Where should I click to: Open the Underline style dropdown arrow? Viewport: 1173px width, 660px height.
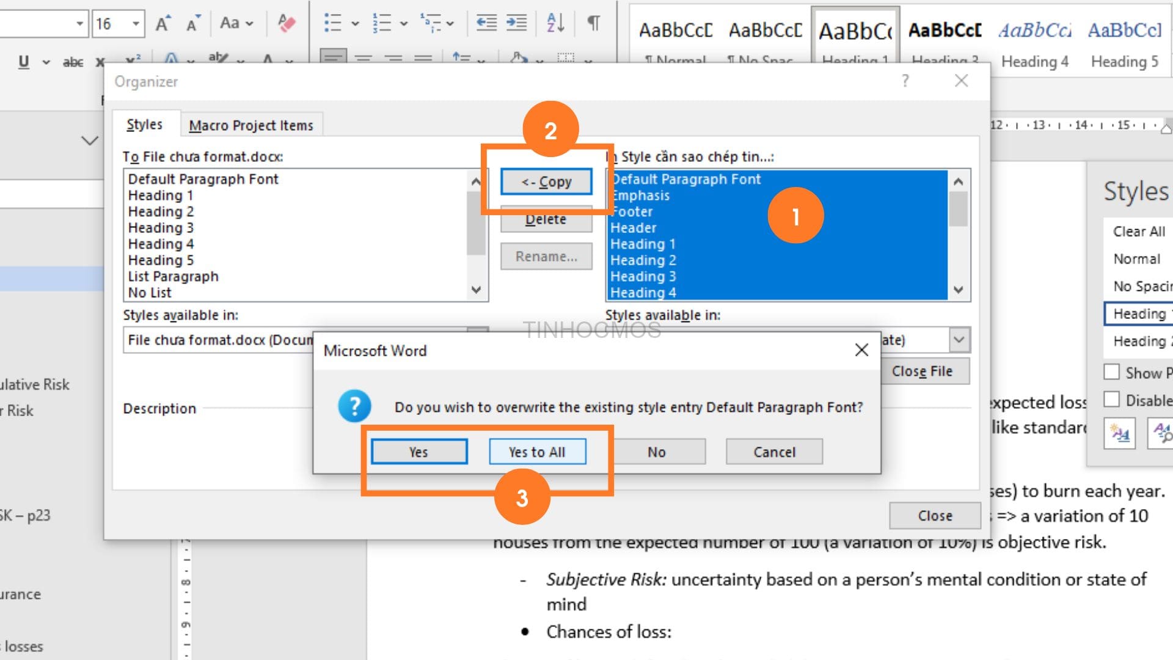[x=46, y=62]
